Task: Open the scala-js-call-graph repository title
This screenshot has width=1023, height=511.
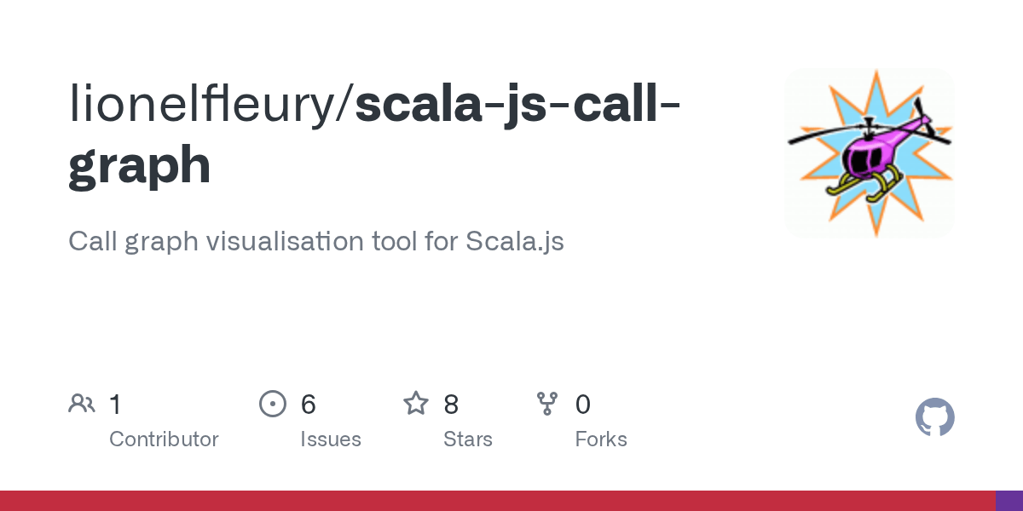Action: point(375,134)
